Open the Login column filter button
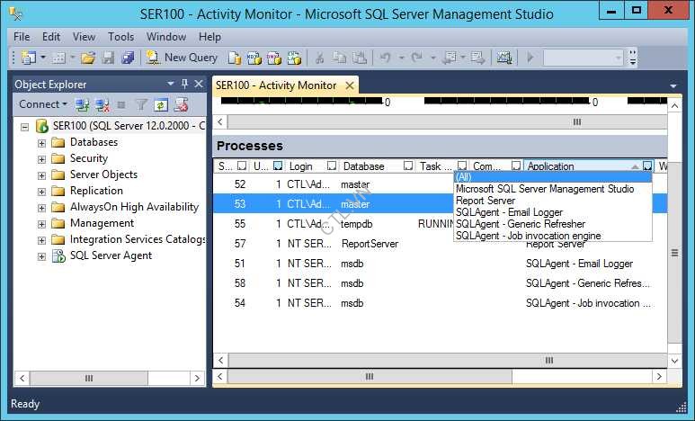The height and width of the screenshot is (421, 695). [x=332, y=166]
